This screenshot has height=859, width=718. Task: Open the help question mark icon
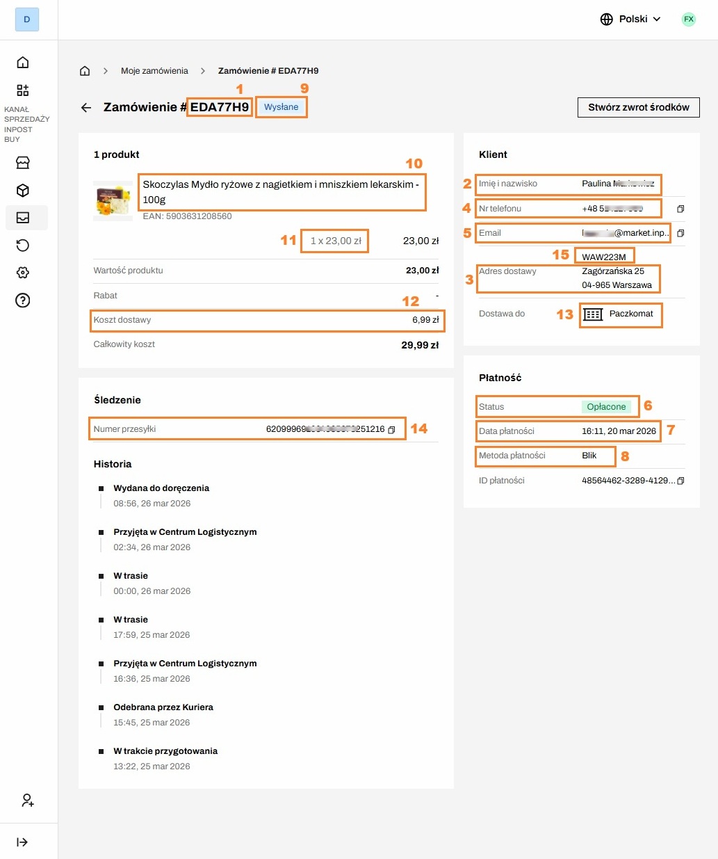pyautogui.click(x=23, y=300)
